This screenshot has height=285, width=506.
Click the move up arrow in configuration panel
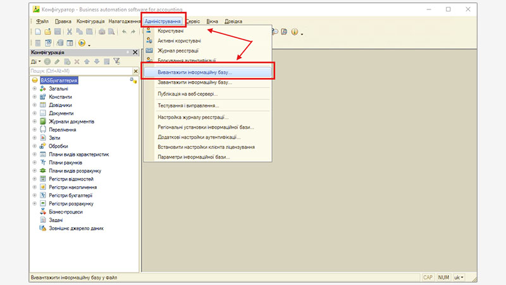pos(87,61)
